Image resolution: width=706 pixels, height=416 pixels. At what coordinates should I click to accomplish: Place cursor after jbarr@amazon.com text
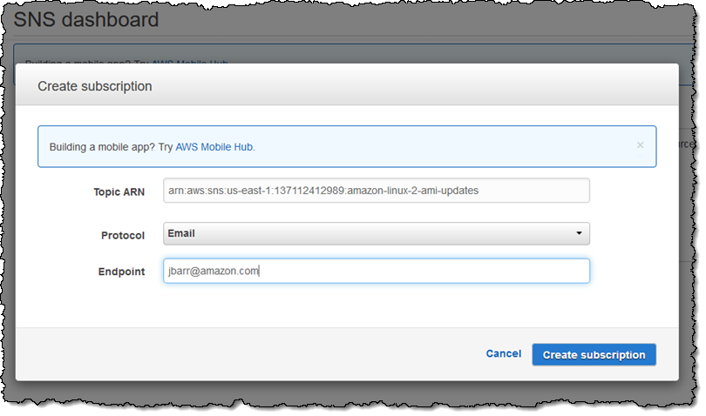(x=261, y=272)
